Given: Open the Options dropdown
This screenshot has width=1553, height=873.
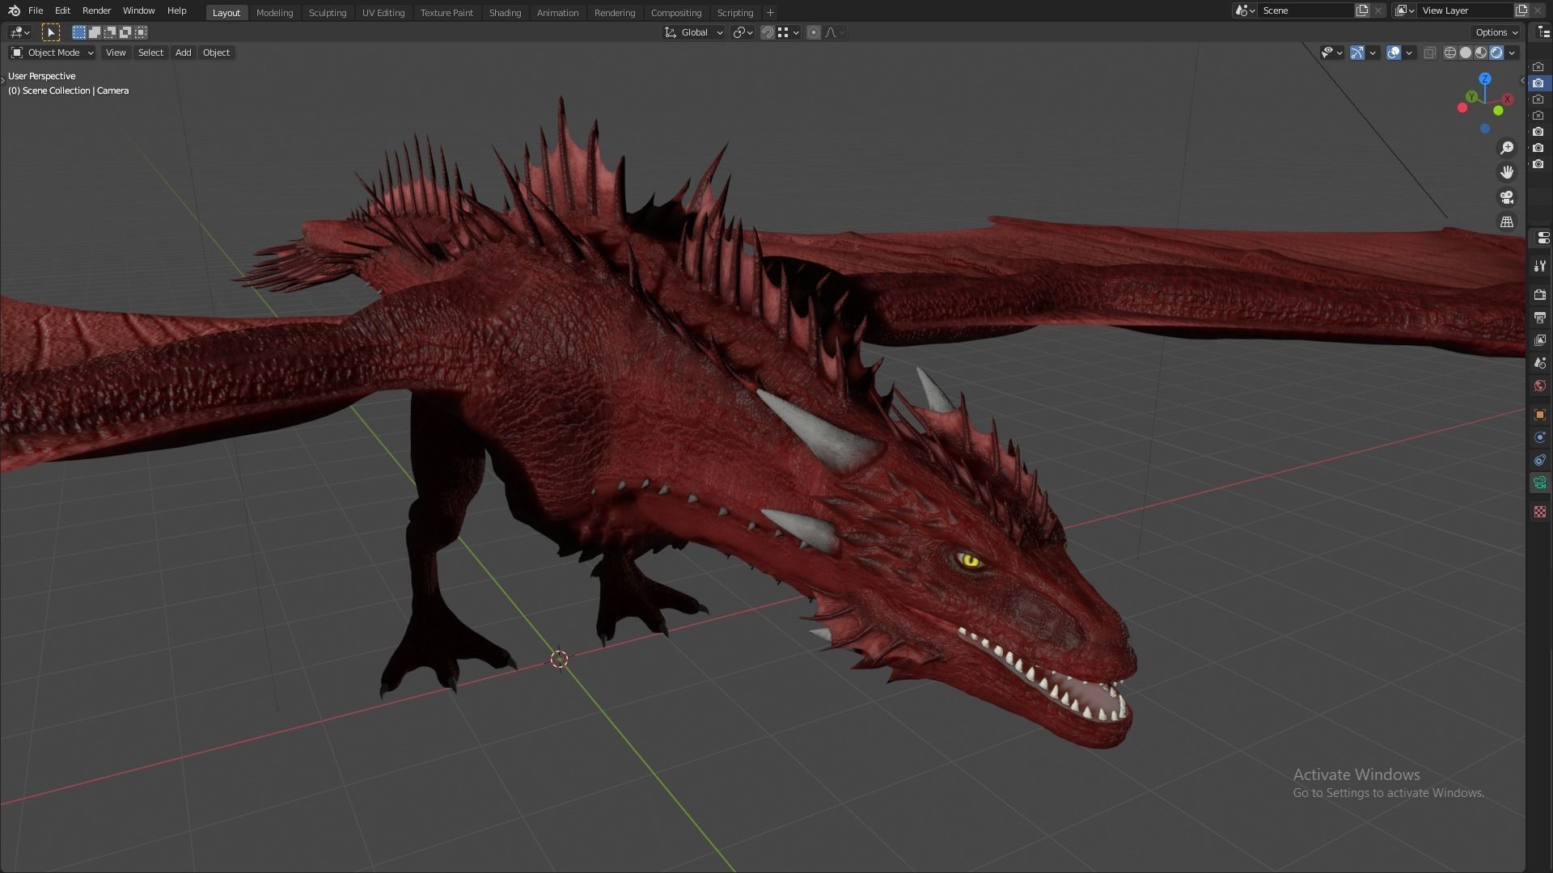Looking at the screenshot, I should point(1496,32).
